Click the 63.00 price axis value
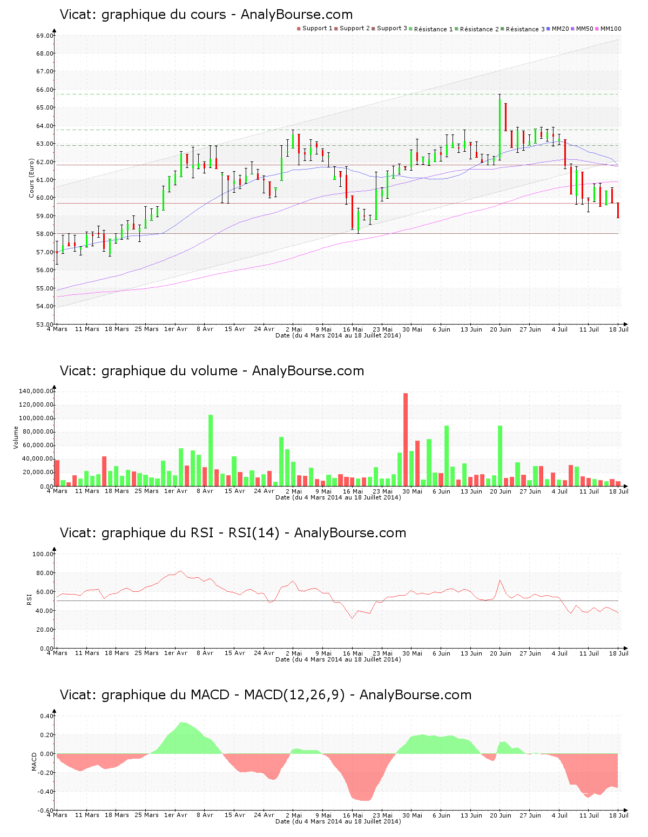The height and width of the screenshot is (837, 648). pos(44,144)
